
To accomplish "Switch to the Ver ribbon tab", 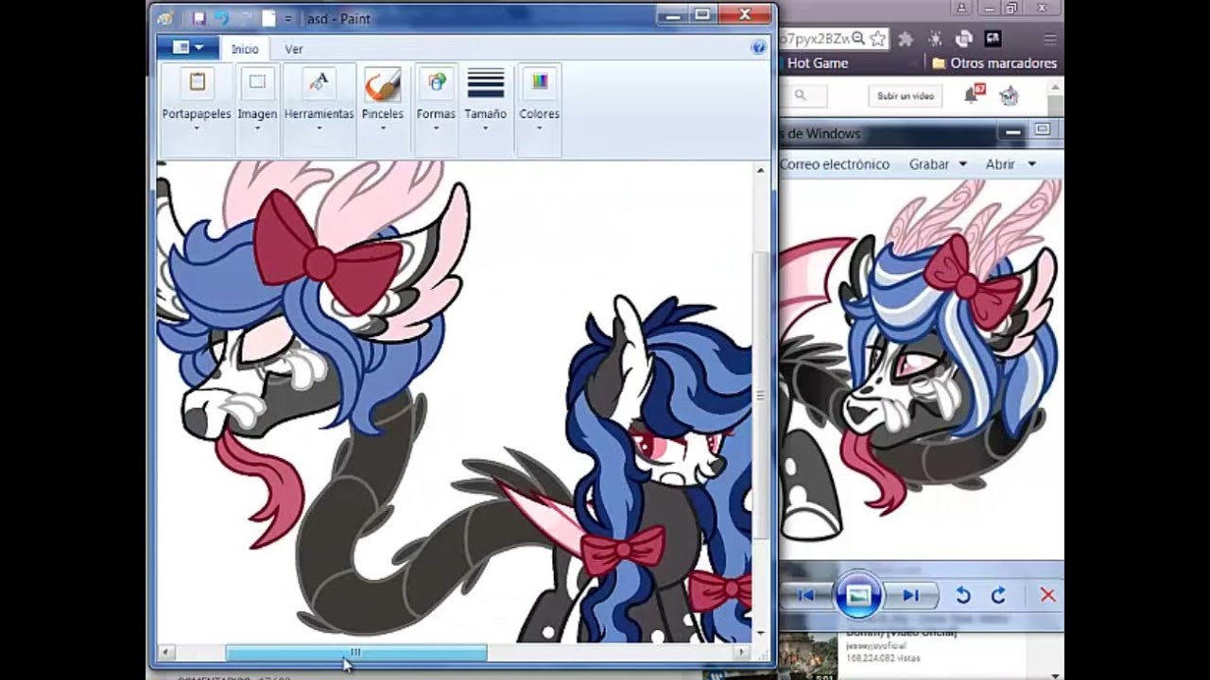I will click(294, 49).
